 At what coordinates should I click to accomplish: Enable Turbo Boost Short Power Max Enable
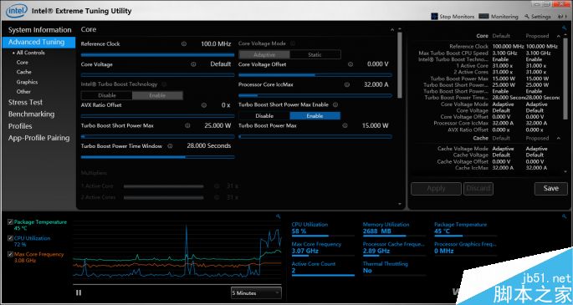pyautogui.click(x=315, y=116)
